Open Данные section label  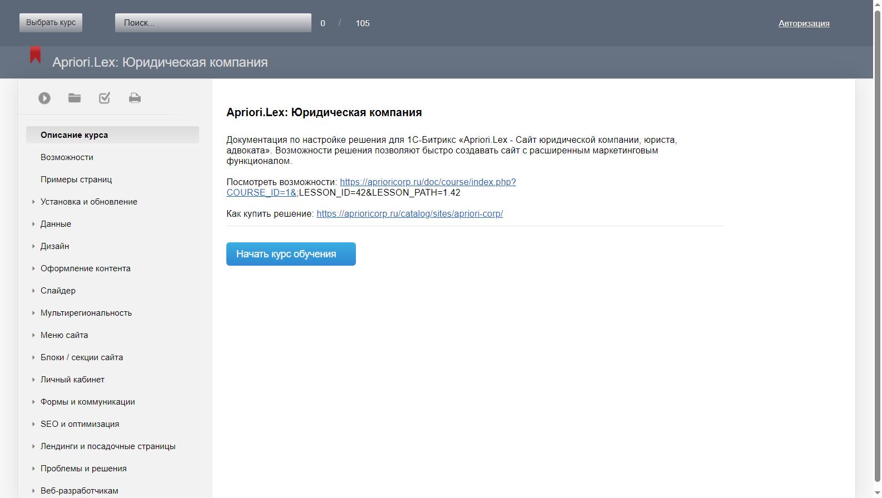point(56,224)
